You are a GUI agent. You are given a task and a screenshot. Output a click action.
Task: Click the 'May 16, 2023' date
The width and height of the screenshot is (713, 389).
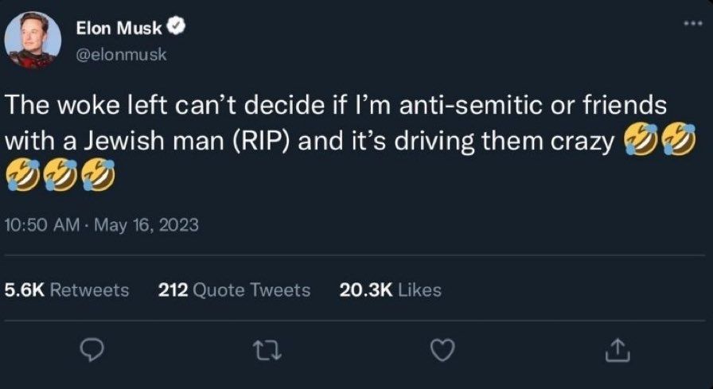(x=146, y=225)
